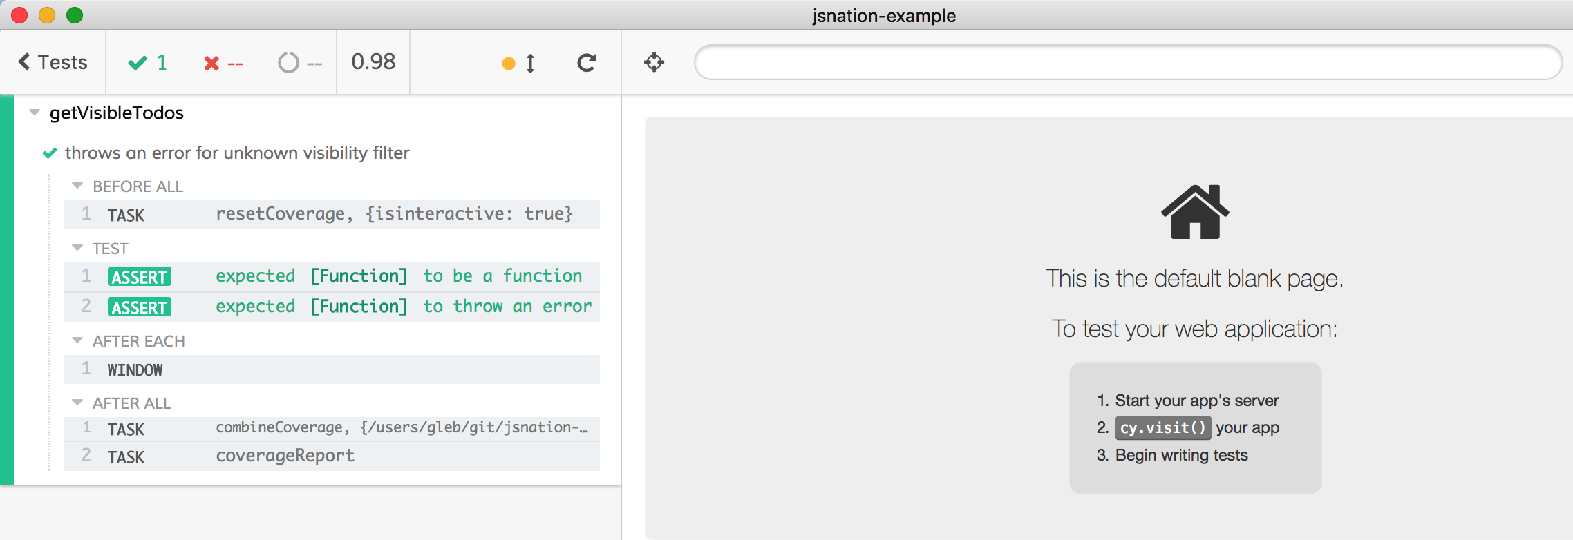Go back to Tests list
This screenshot has width=1573, height=540.
click(x=53, y=62)
